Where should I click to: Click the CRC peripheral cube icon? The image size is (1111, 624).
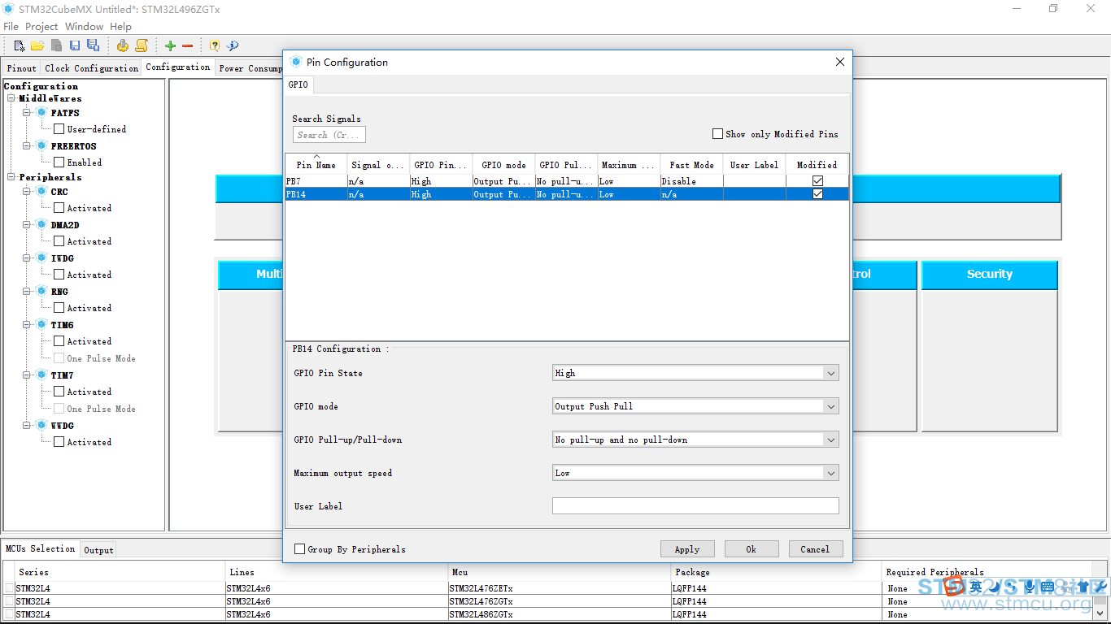point(41,192)
